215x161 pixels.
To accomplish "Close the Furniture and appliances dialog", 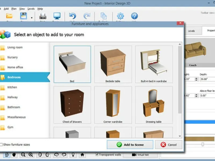I will [x=180, y=23].
